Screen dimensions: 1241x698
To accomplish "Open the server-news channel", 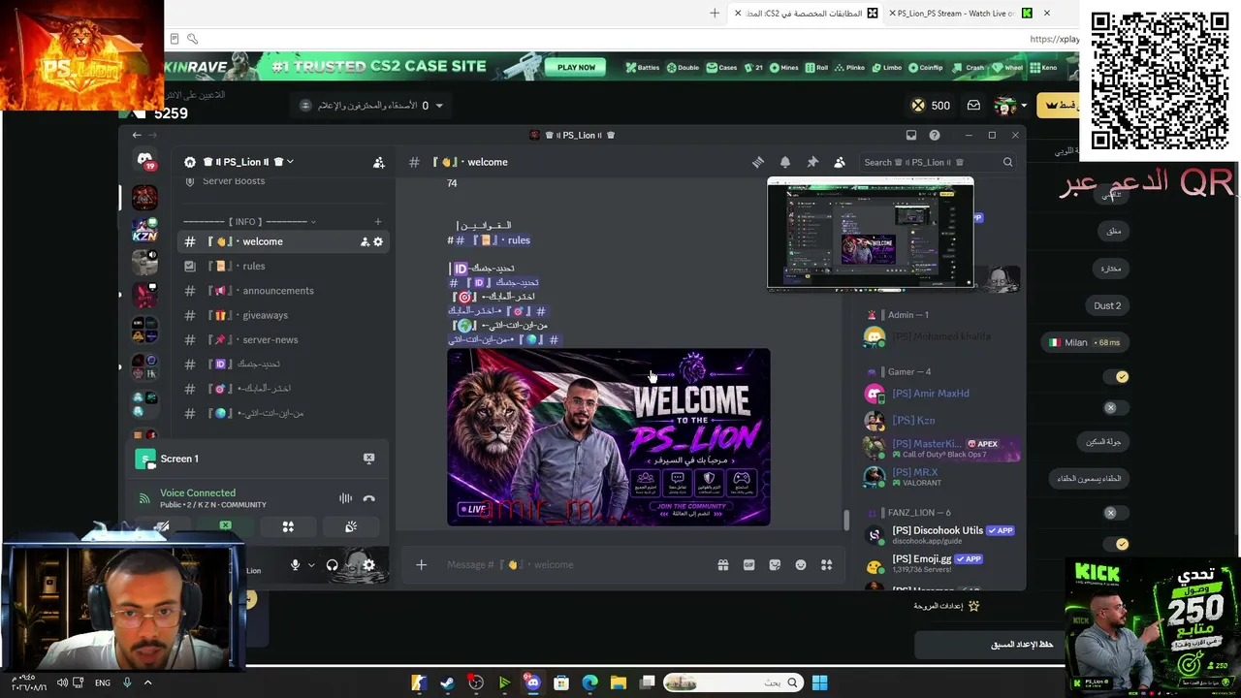I will (283, 339).
